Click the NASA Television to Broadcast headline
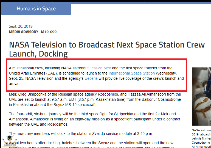The image size is (211, 148). pos(107,49)
